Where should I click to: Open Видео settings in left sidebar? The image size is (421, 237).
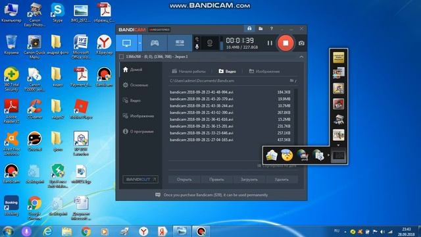(132, 101)
